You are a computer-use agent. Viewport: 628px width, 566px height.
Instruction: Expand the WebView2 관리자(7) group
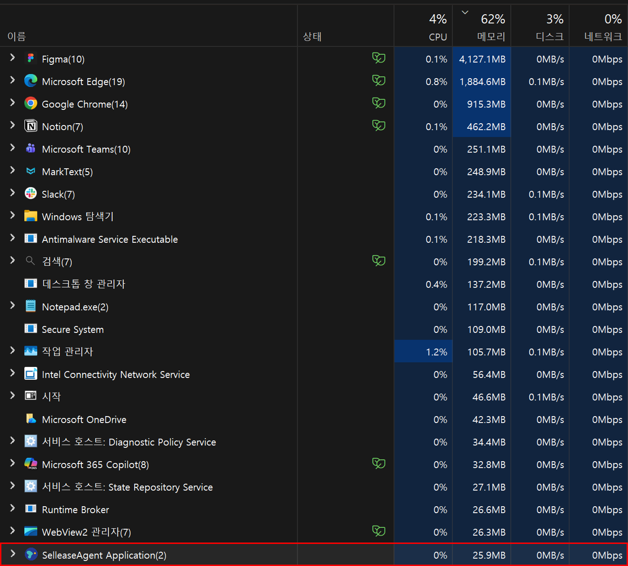click(12, 531)
